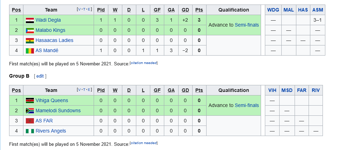Viewport: 354px width, 150px height.
Task: Click the RIV column header abbreviation
Action: [316, 90]
